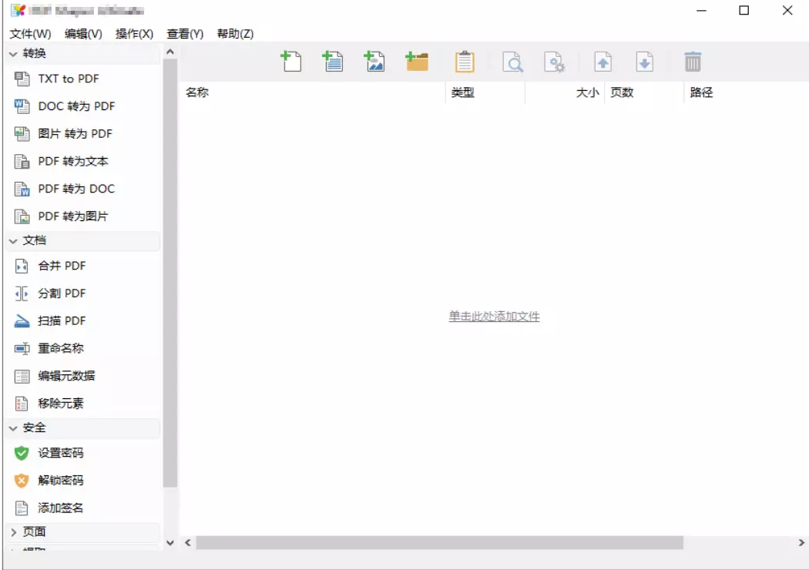Click the application logo in title bar
The height and width of the screenshot is (570, 809).
click(18, 10)
